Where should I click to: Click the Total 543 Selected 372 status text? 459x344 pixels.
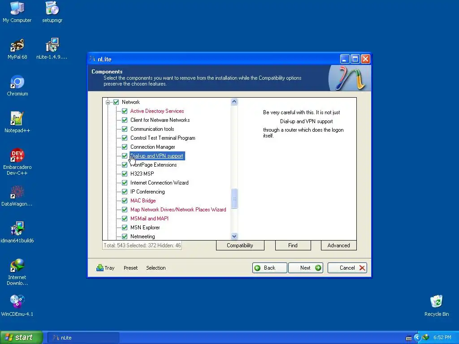tap(142, 245)
